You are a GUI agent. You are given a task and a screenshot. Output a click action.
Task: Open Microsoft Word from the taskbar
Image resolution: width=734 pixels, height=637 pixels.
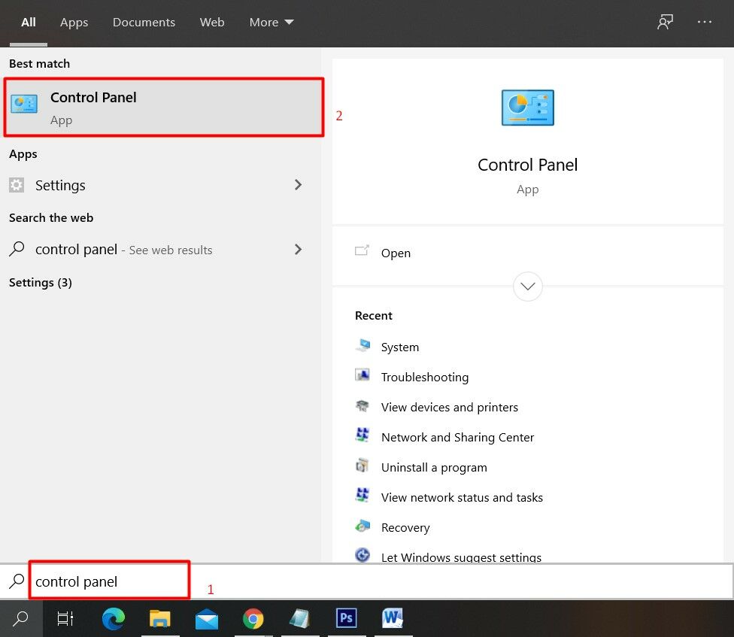pyautogui.click(x=393, y=618)
